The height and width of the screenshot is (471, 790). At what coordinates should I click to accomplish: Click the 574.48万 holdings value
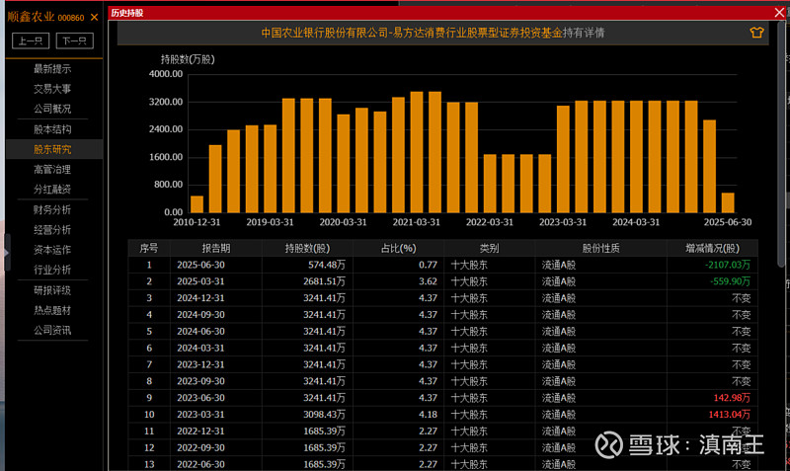point(327,265)
